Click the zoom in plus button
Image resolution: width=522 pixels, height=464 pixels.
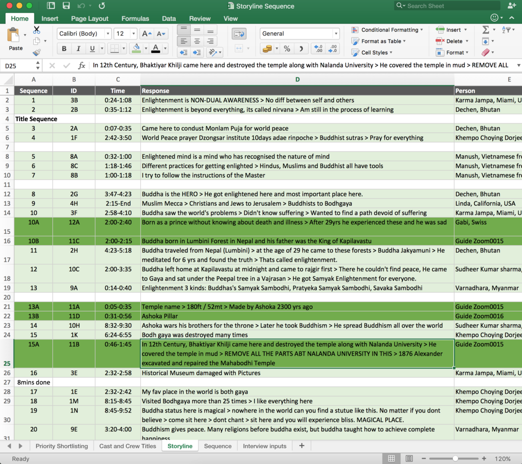click(x=484, y=458)
